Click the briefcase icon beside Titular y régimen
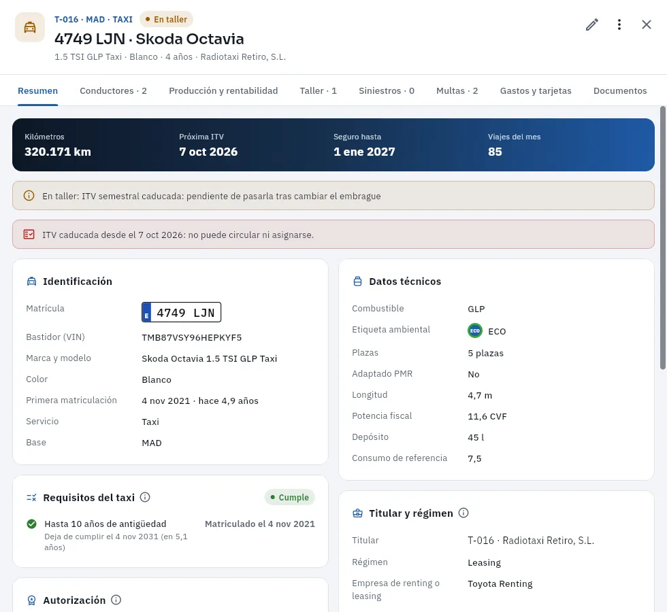This screenshot has height=612, width=667. 358,513
